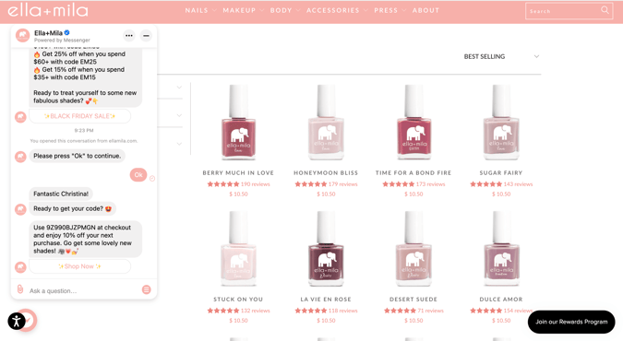The image size is (623, 341).
Task: Click the 'Please press Ok to continue' message
Action: click(78, 156)
